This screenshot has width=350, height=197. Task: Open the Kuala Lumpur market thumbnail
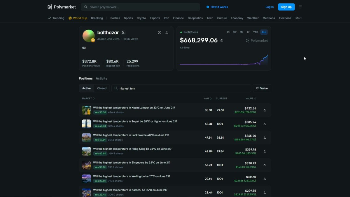(86, 110)
